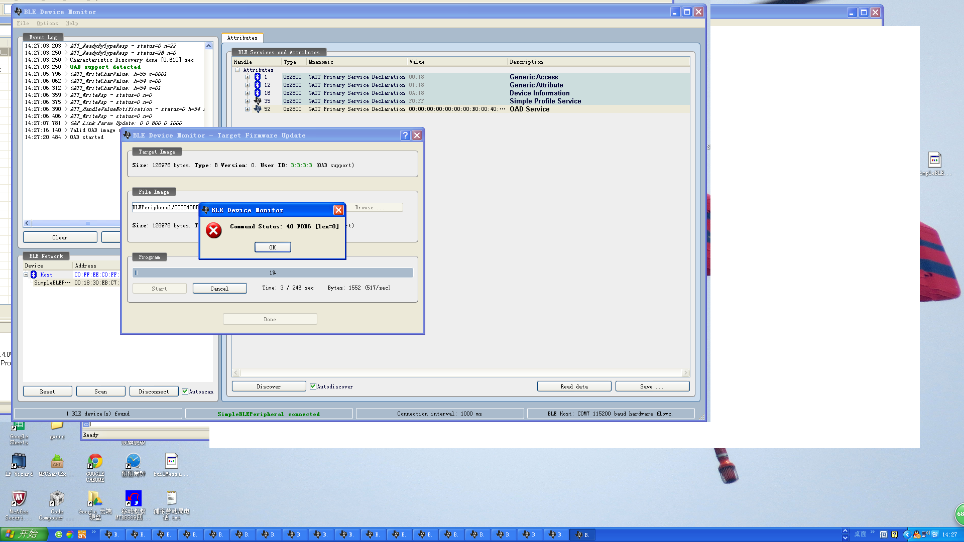Open Code Composer desktop icon
The height and width of the screenshot is (542, 964).
(57, 499)
